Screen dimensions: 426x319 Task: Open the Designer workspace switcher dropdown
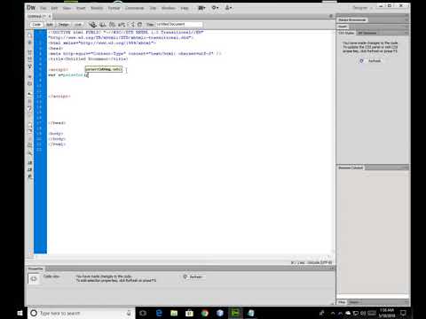362,8
